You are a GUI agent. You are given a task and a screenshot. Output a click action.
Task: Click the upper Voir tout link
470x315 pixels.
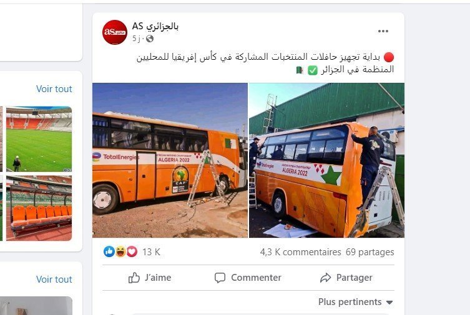(54, 89)
